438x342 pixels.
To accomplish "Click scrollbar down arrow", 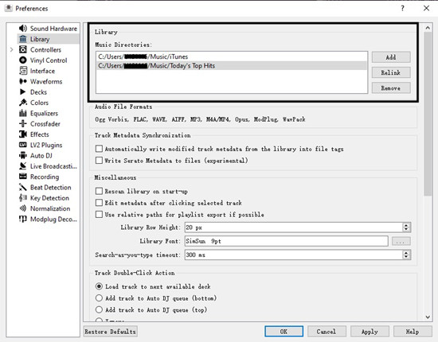I will tap(428, 317).
